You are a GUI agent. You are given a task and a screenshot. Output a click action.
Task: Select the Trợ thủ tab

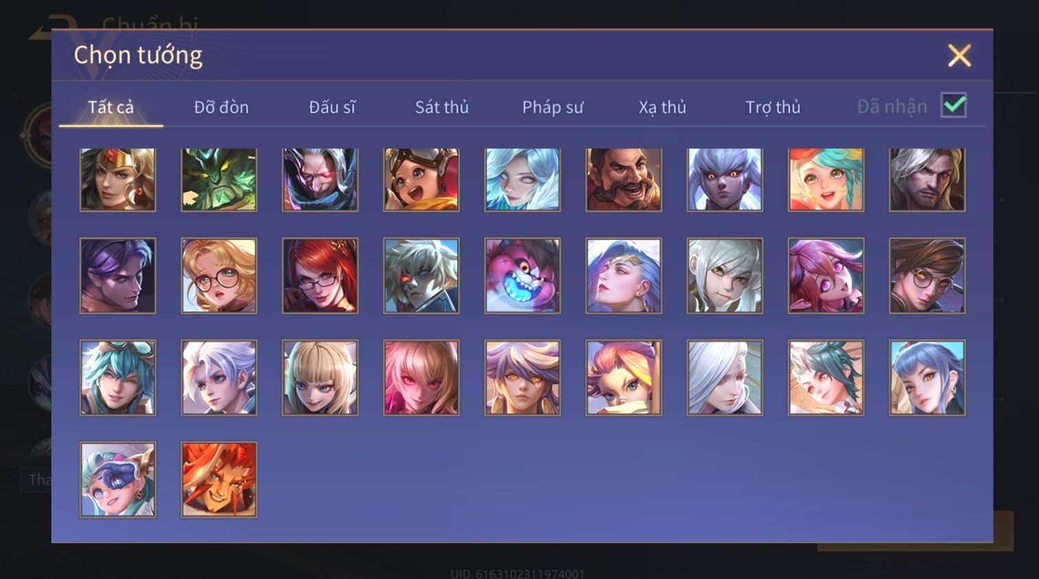click(773, 107)
